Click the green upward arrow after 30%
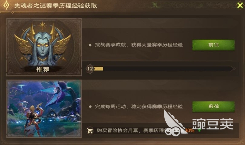This screenshot has width=245, height=145. tap(200, 131)
